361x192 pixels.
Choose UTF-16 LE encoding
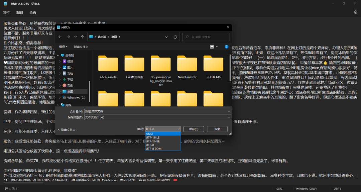[163, 137]
